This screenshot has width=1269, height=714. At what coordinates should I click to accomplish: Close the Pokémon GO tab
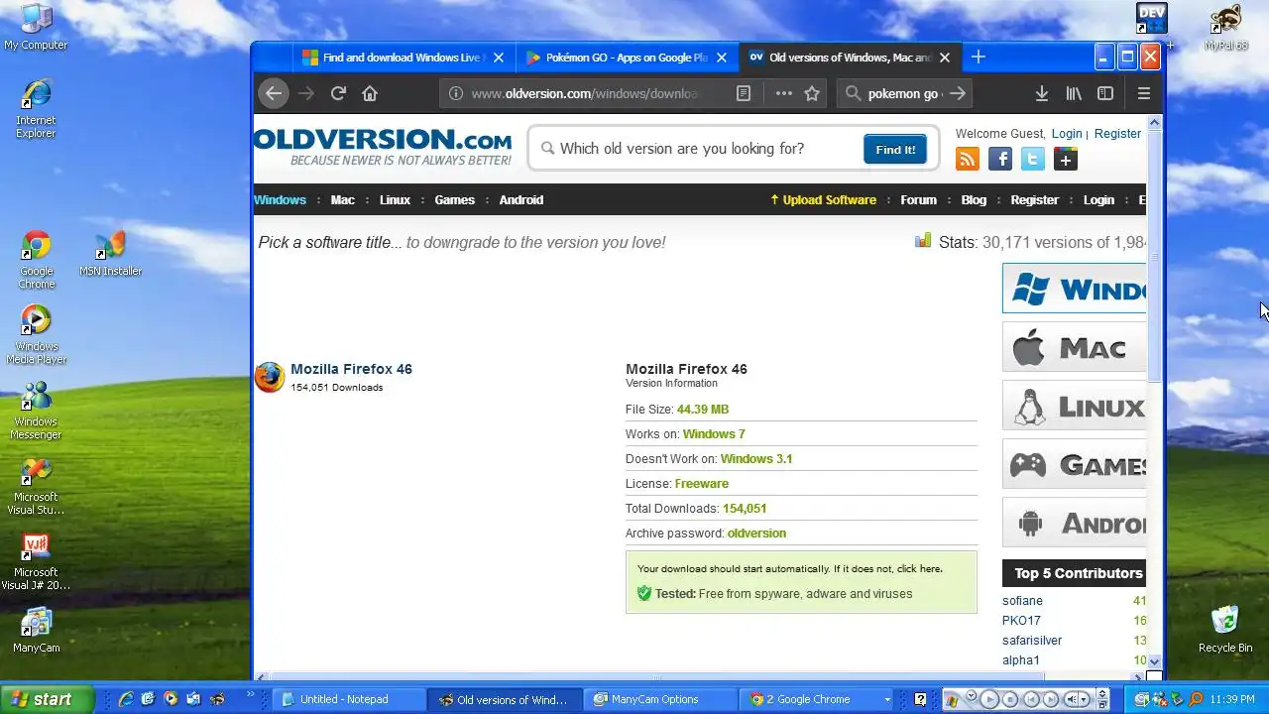pos(722,58)
